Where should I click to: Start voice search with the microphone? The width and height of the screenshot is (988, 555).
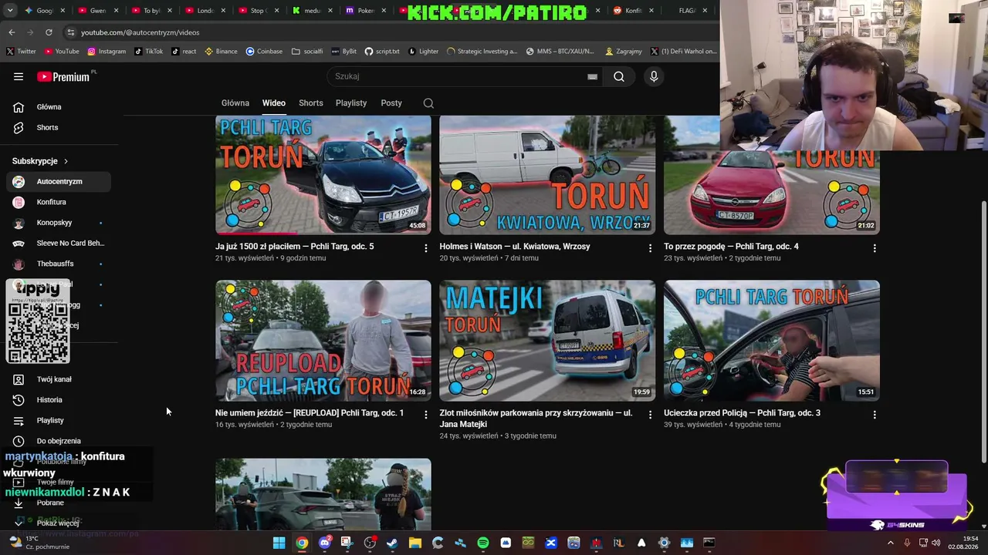point(654,76)
